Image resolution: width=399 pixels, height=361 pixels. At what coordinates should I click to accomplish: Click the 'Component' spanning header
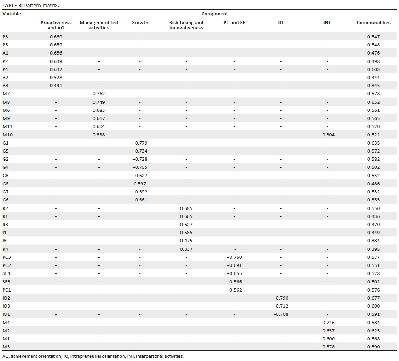click(x=214, y=14)
